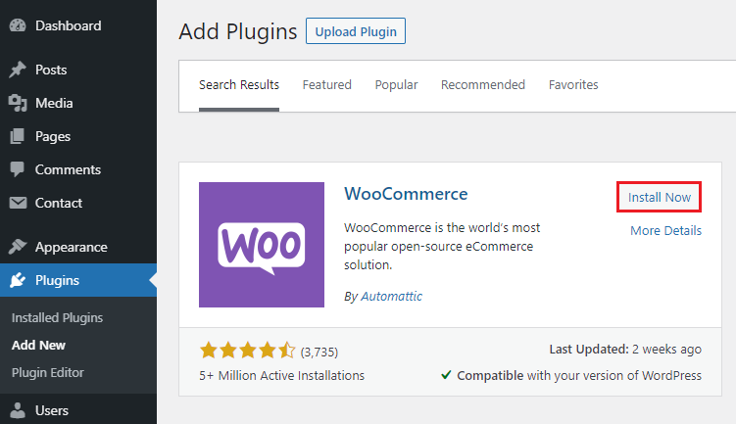Click the Posts pushpin icon
The height and width of the screenshot is (424, 736).
18,70
